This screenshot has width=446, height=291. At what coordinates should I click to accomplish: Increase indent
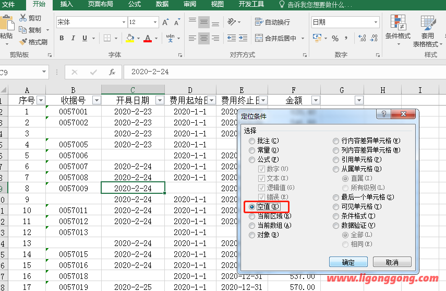pos(243,38)
